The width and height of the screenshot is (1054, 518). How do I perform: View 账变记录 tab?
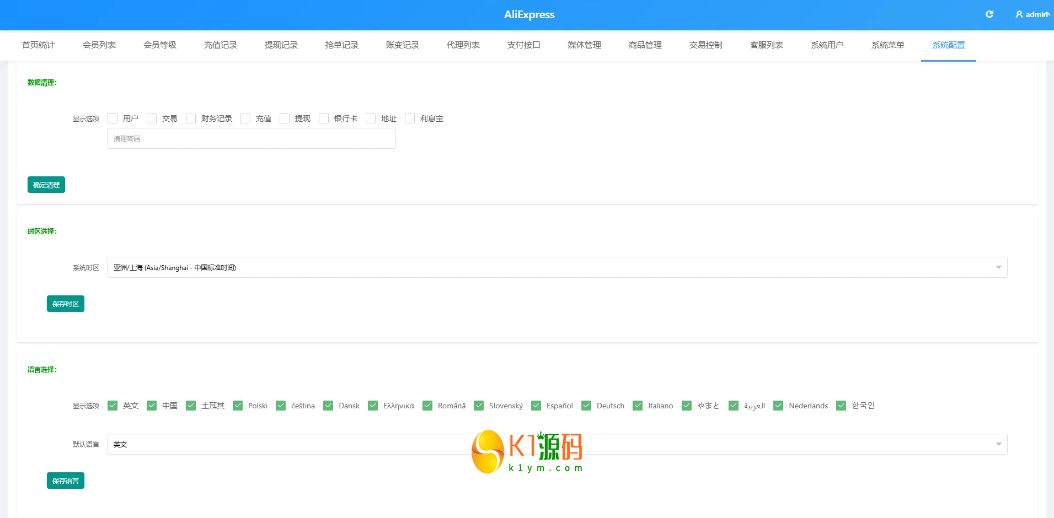(403, 45)
